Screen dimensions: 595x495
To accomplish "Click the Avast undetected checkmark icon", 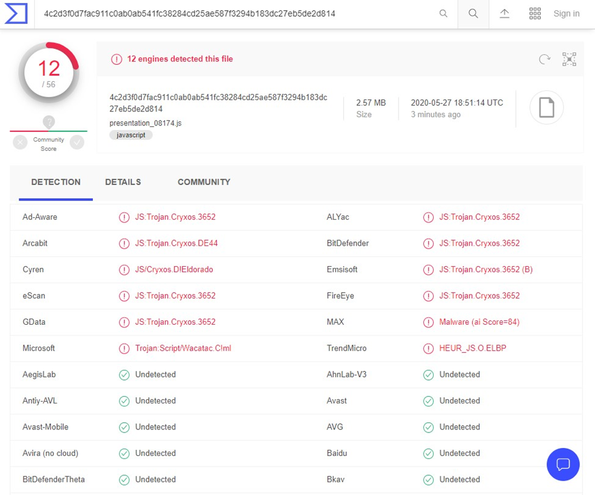I will (428, 401).
